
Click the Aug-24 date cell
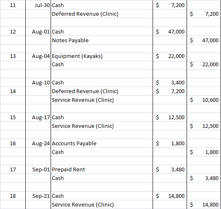tap(38, 143)
